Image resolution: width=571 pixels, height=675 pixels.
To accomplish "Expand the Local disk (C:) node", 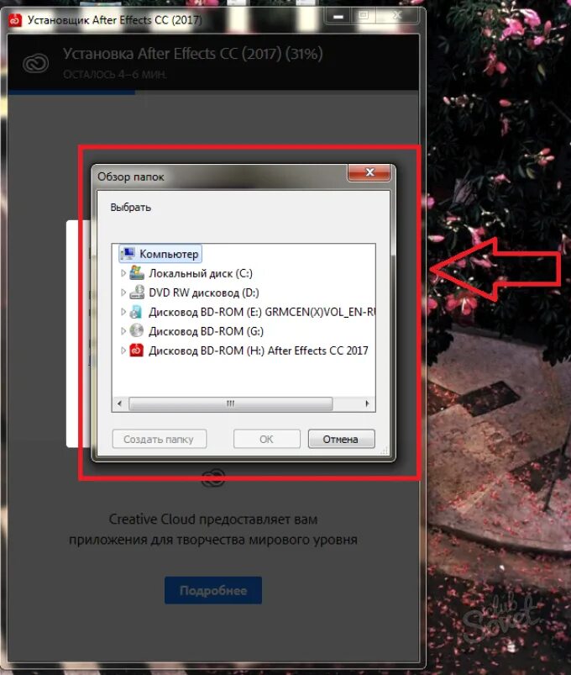I will (x=123, y=273).
